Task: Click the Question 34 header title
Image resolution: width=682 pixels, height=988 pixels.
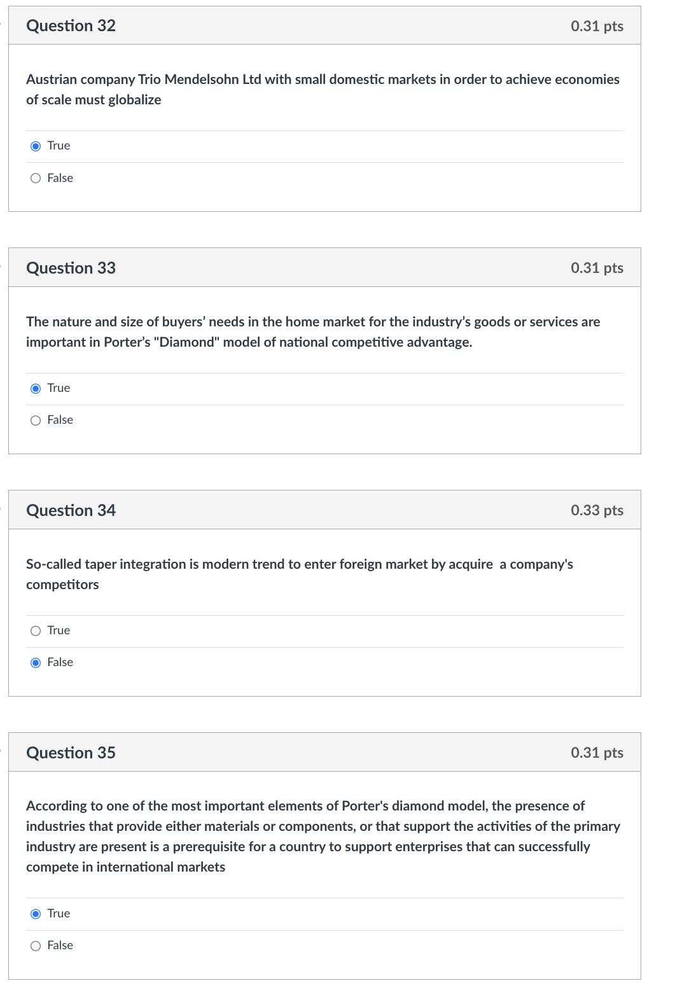Action: pos(71,510)
